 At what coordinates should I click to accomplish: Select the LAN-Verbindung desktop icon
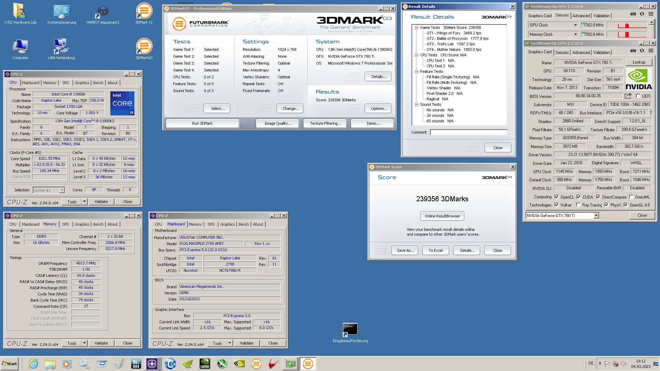click(62, 49)
